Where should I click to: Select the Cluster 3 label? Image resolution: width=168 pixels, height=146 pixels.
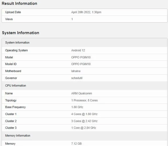(x=11, y=128)
